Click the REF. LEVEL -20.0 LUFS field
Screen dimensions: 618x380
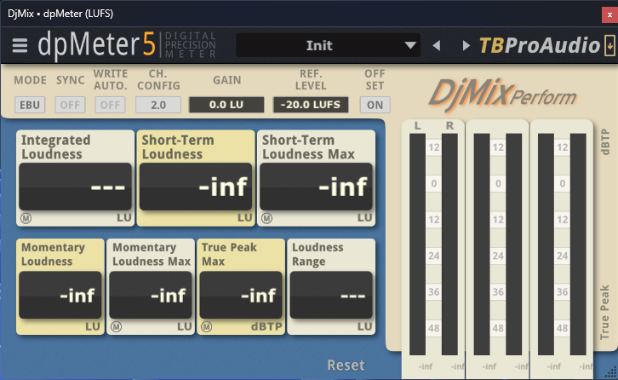pos(311,105)
